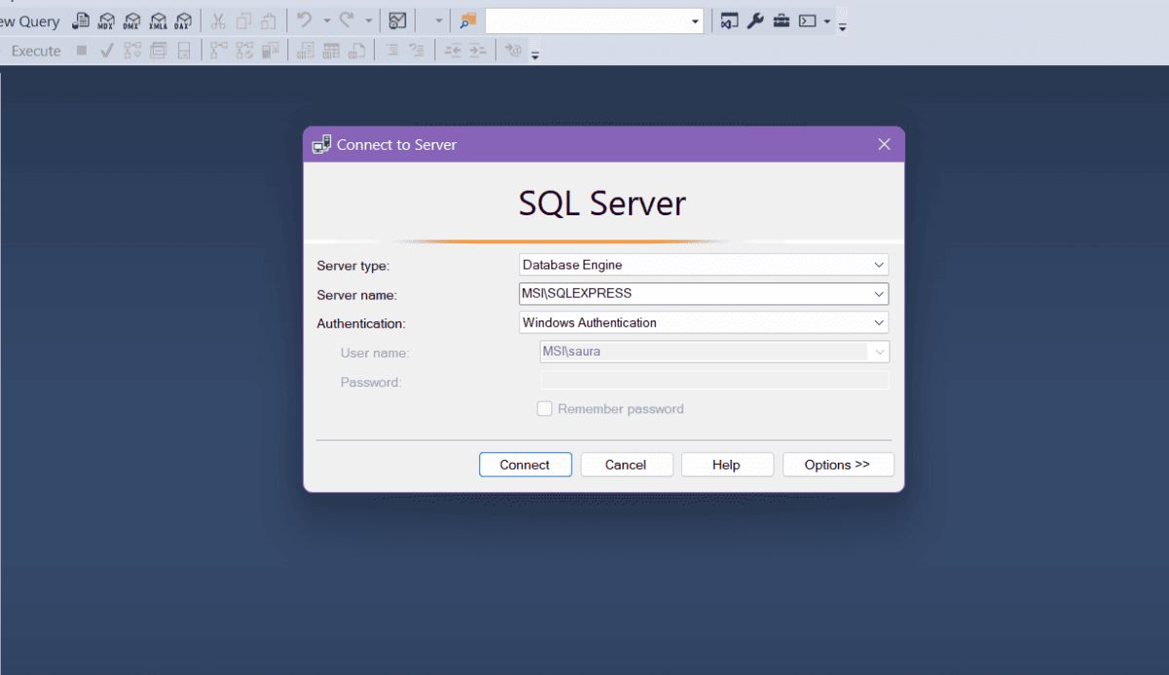Open the command window icon's dropdown arrow

click(x=827, y=20)
